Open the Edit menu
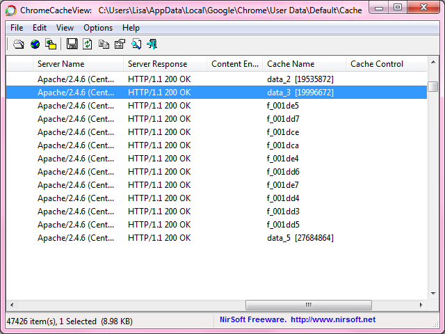Viewport: 445px width, 334px height. 40,28
